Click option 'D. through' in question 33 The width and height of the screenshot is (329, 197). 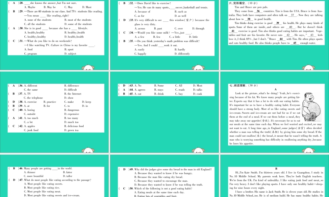click(x=198, y=29)
